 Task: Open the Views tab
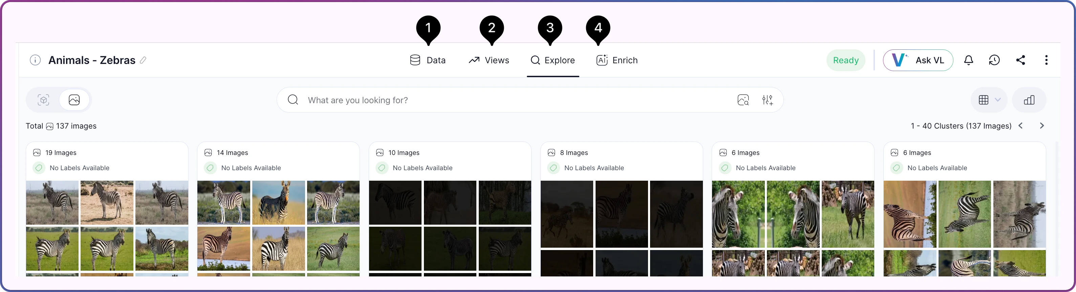(x=489, y=60)
